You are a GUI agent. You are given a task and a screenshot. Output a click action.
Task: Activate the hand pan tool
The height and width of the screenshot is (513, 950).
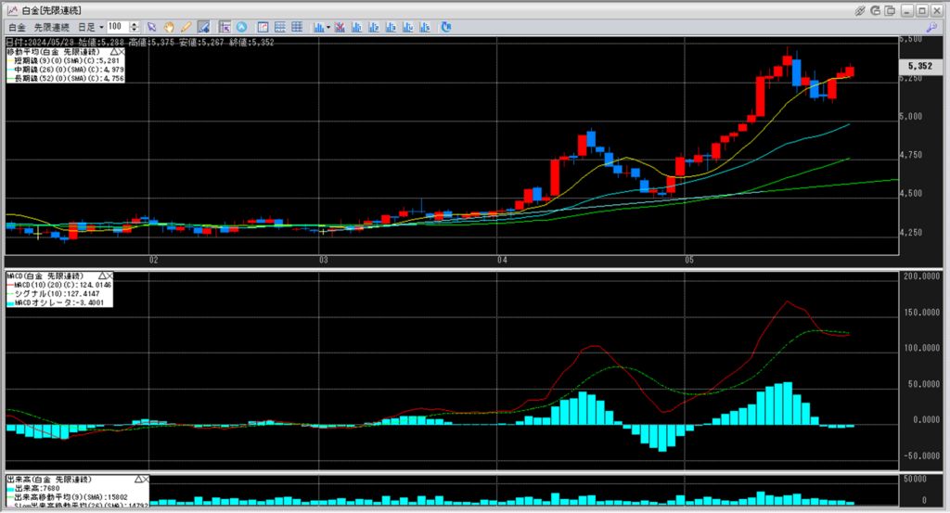pyautogui.click(x=170, y=28)
